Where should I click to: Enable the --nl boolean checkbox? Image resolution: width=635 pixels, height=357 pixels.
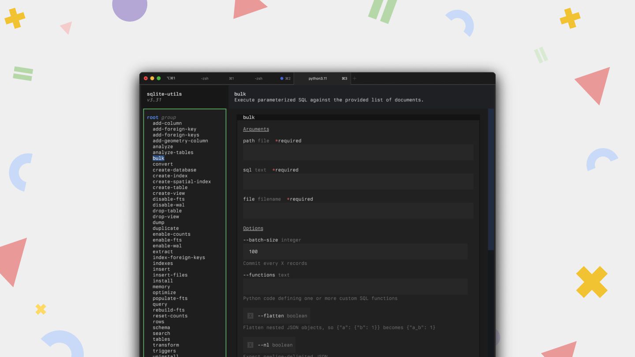(x=250, y=345)
